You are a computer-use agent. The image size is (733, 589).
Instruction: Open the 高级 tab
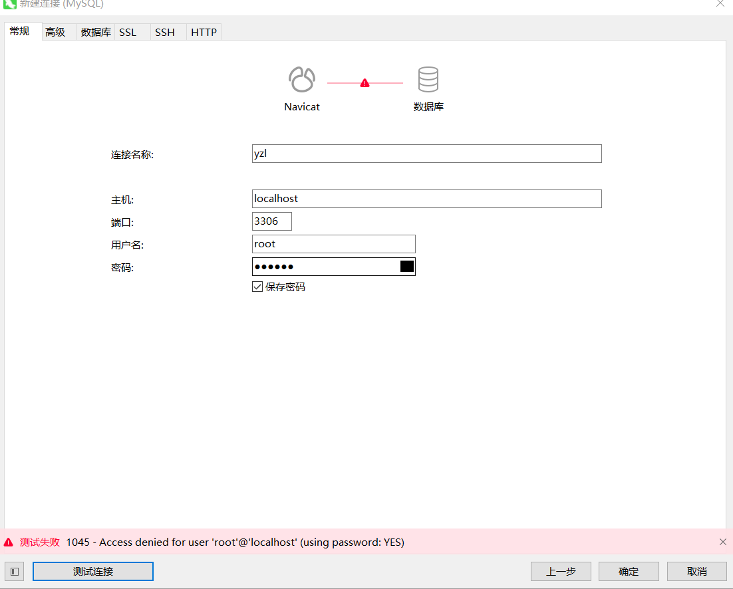coord(59,32)
